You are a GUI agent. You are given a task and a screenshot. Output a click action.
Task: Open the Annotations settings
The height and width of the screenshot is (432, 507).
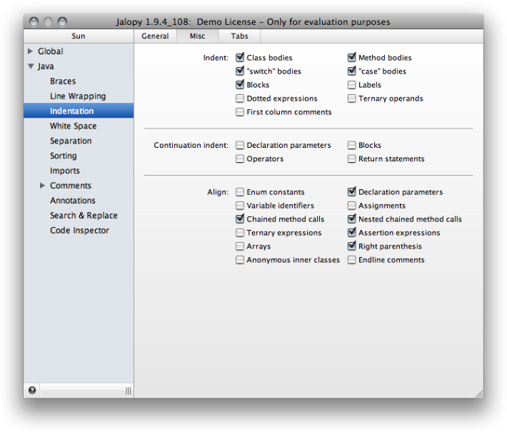[79, 201]
